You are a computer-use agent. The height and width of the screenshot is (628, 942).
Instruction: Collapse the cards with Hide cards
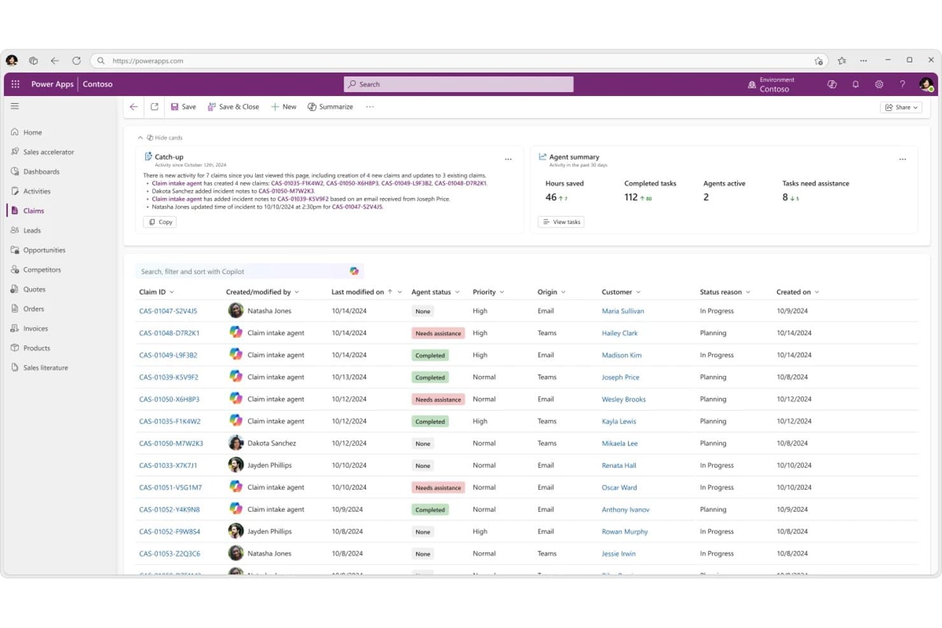pyautogui.click(x=160, y=137)
